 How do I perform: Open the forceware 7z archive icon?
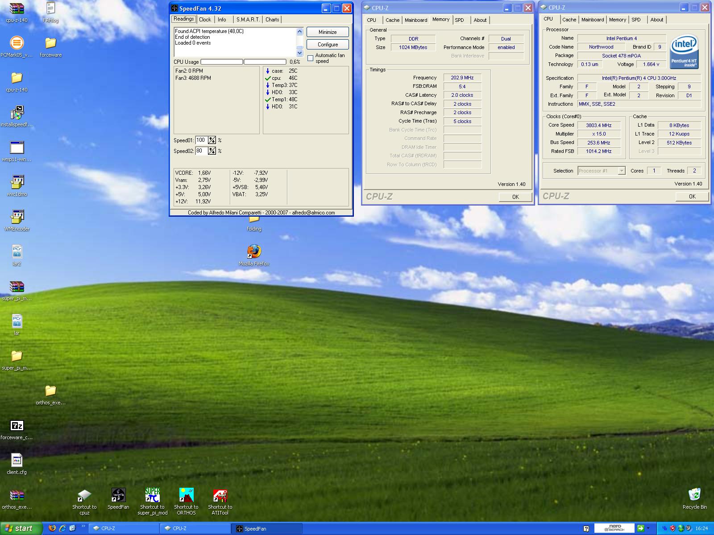pos(17,429)
